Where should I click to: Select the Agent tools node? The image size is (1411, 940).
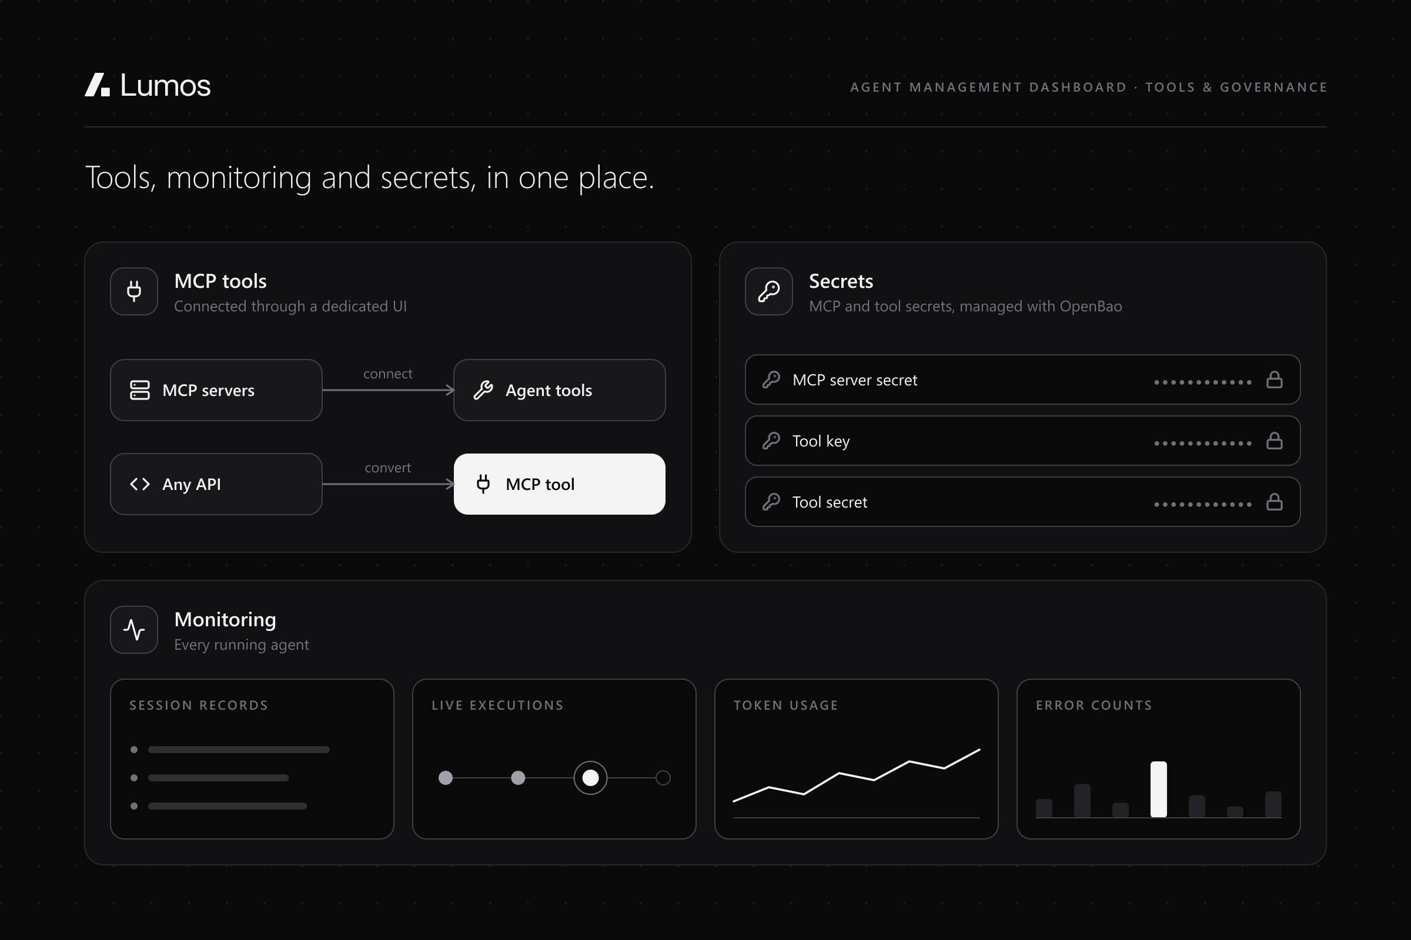[x=559, y=390]
